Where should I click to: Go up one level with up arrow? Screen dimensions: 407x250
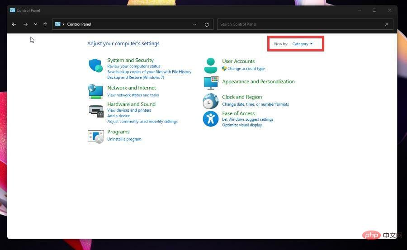click(x=45, y=24)
